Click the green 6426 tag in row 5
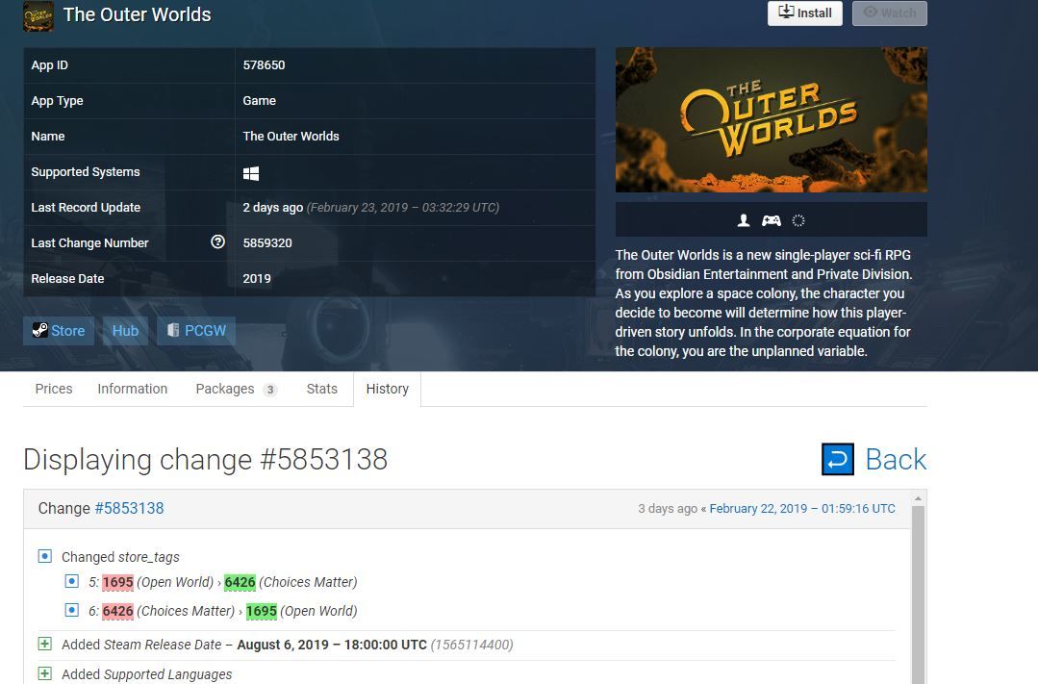 coord(240,582)
